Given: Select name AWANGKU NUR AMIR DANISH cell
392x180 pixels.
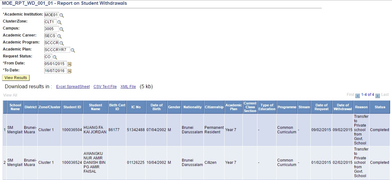Looking at the screenshot, I should tap(95, 163).
